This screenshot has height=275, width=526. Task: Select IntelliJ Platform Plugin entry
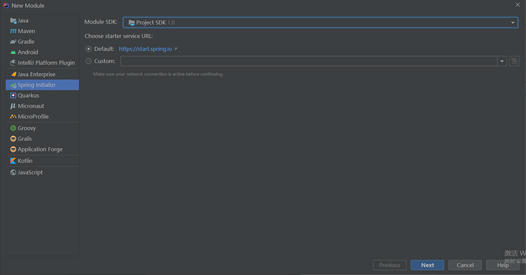coord(42,62)
